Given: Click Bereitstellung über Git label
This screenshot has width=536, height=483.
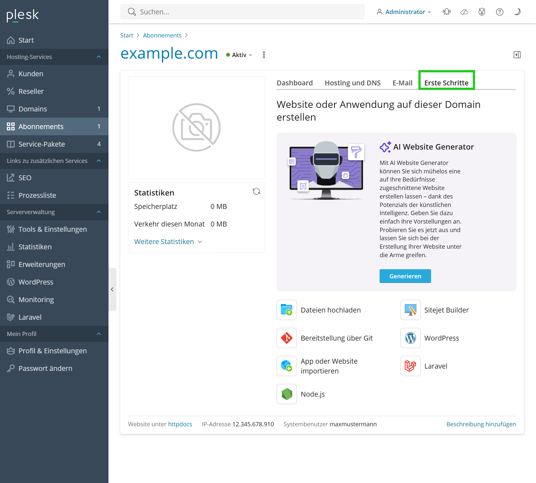Looking at the screenshot, I should tap(337, 338).
